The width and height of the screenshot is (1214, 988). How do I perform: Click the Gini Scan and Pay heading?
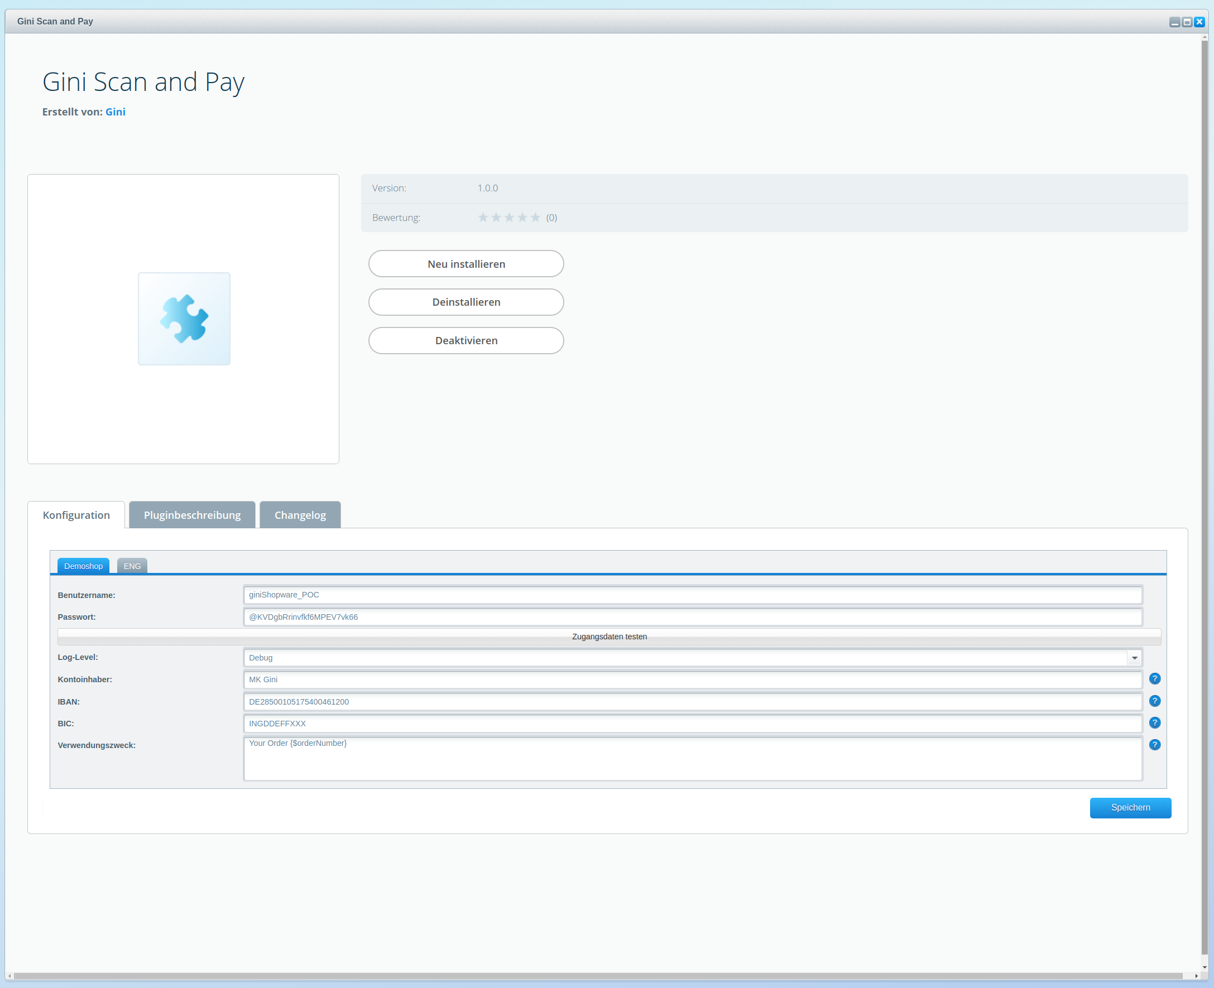pos(143,82)
